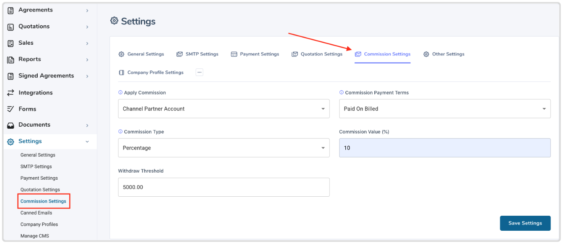This screenshot has height=245, width=566.
Task: Open the Reports section via its icon
Action: [10, 59]
